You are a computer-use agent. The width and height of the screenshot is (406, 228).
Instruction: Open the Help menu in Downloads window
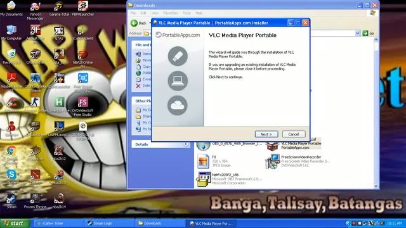199,13
